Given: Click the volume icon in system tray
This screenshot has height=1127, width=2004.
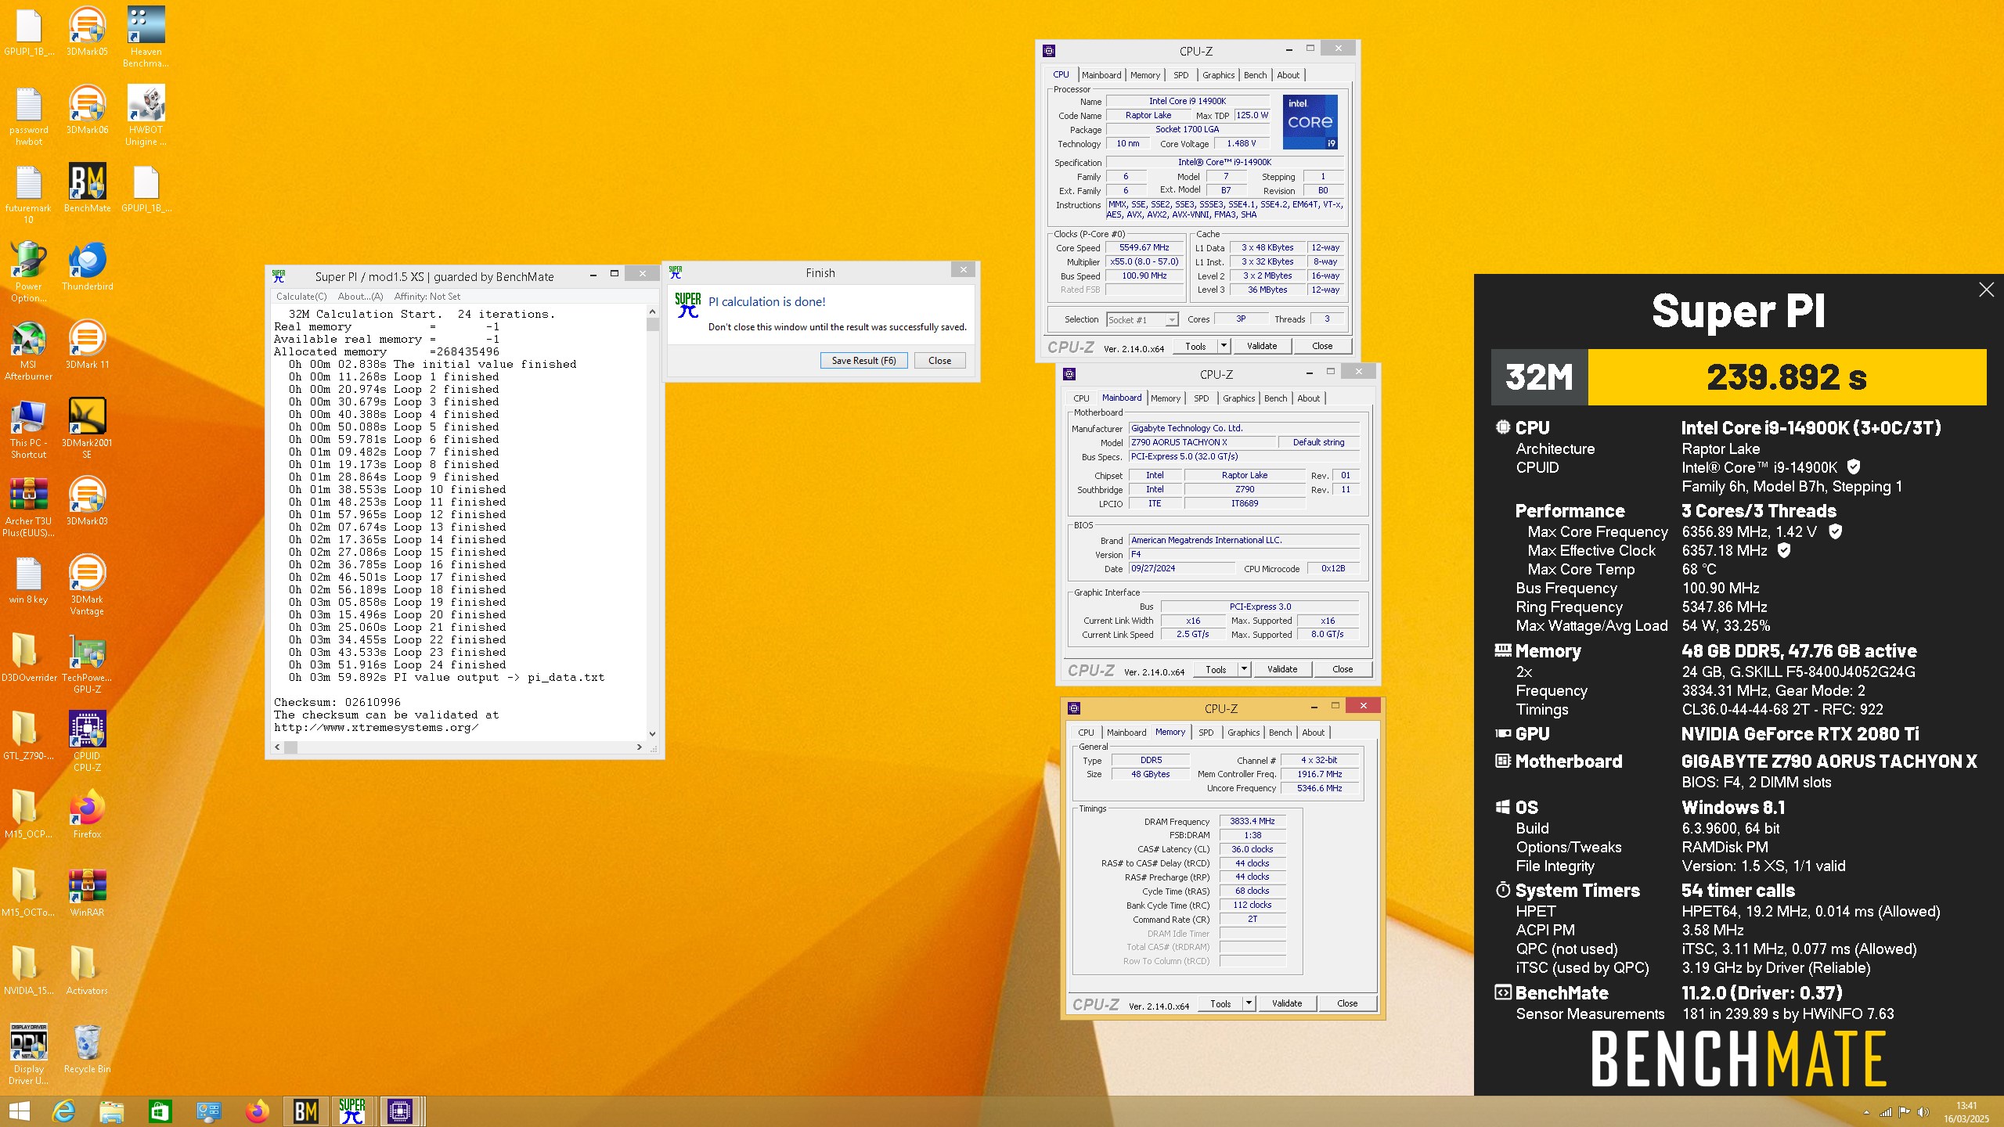Looking at the screenshot, I should coord(1923,1112).
